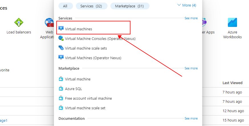
Task: Click the Virtual machines service icon
Action: pos(61,29)
